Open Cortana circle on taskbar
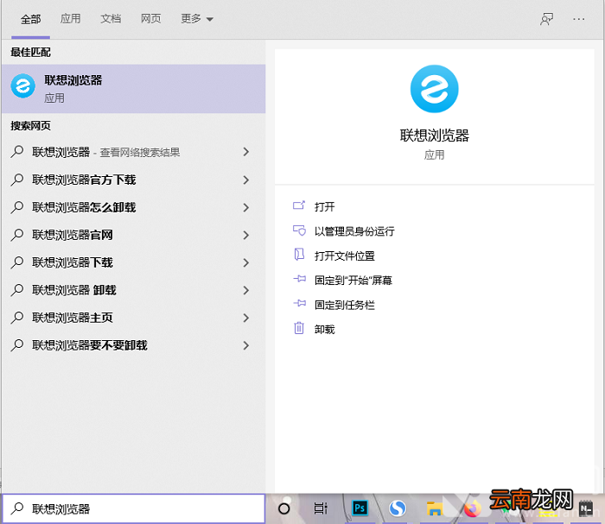Viewport: 605px width, 524px height. [284, 509]
